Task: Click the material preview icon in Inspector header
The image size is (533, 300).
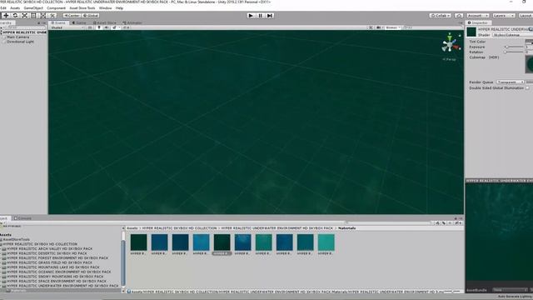Action: point(471,32)
